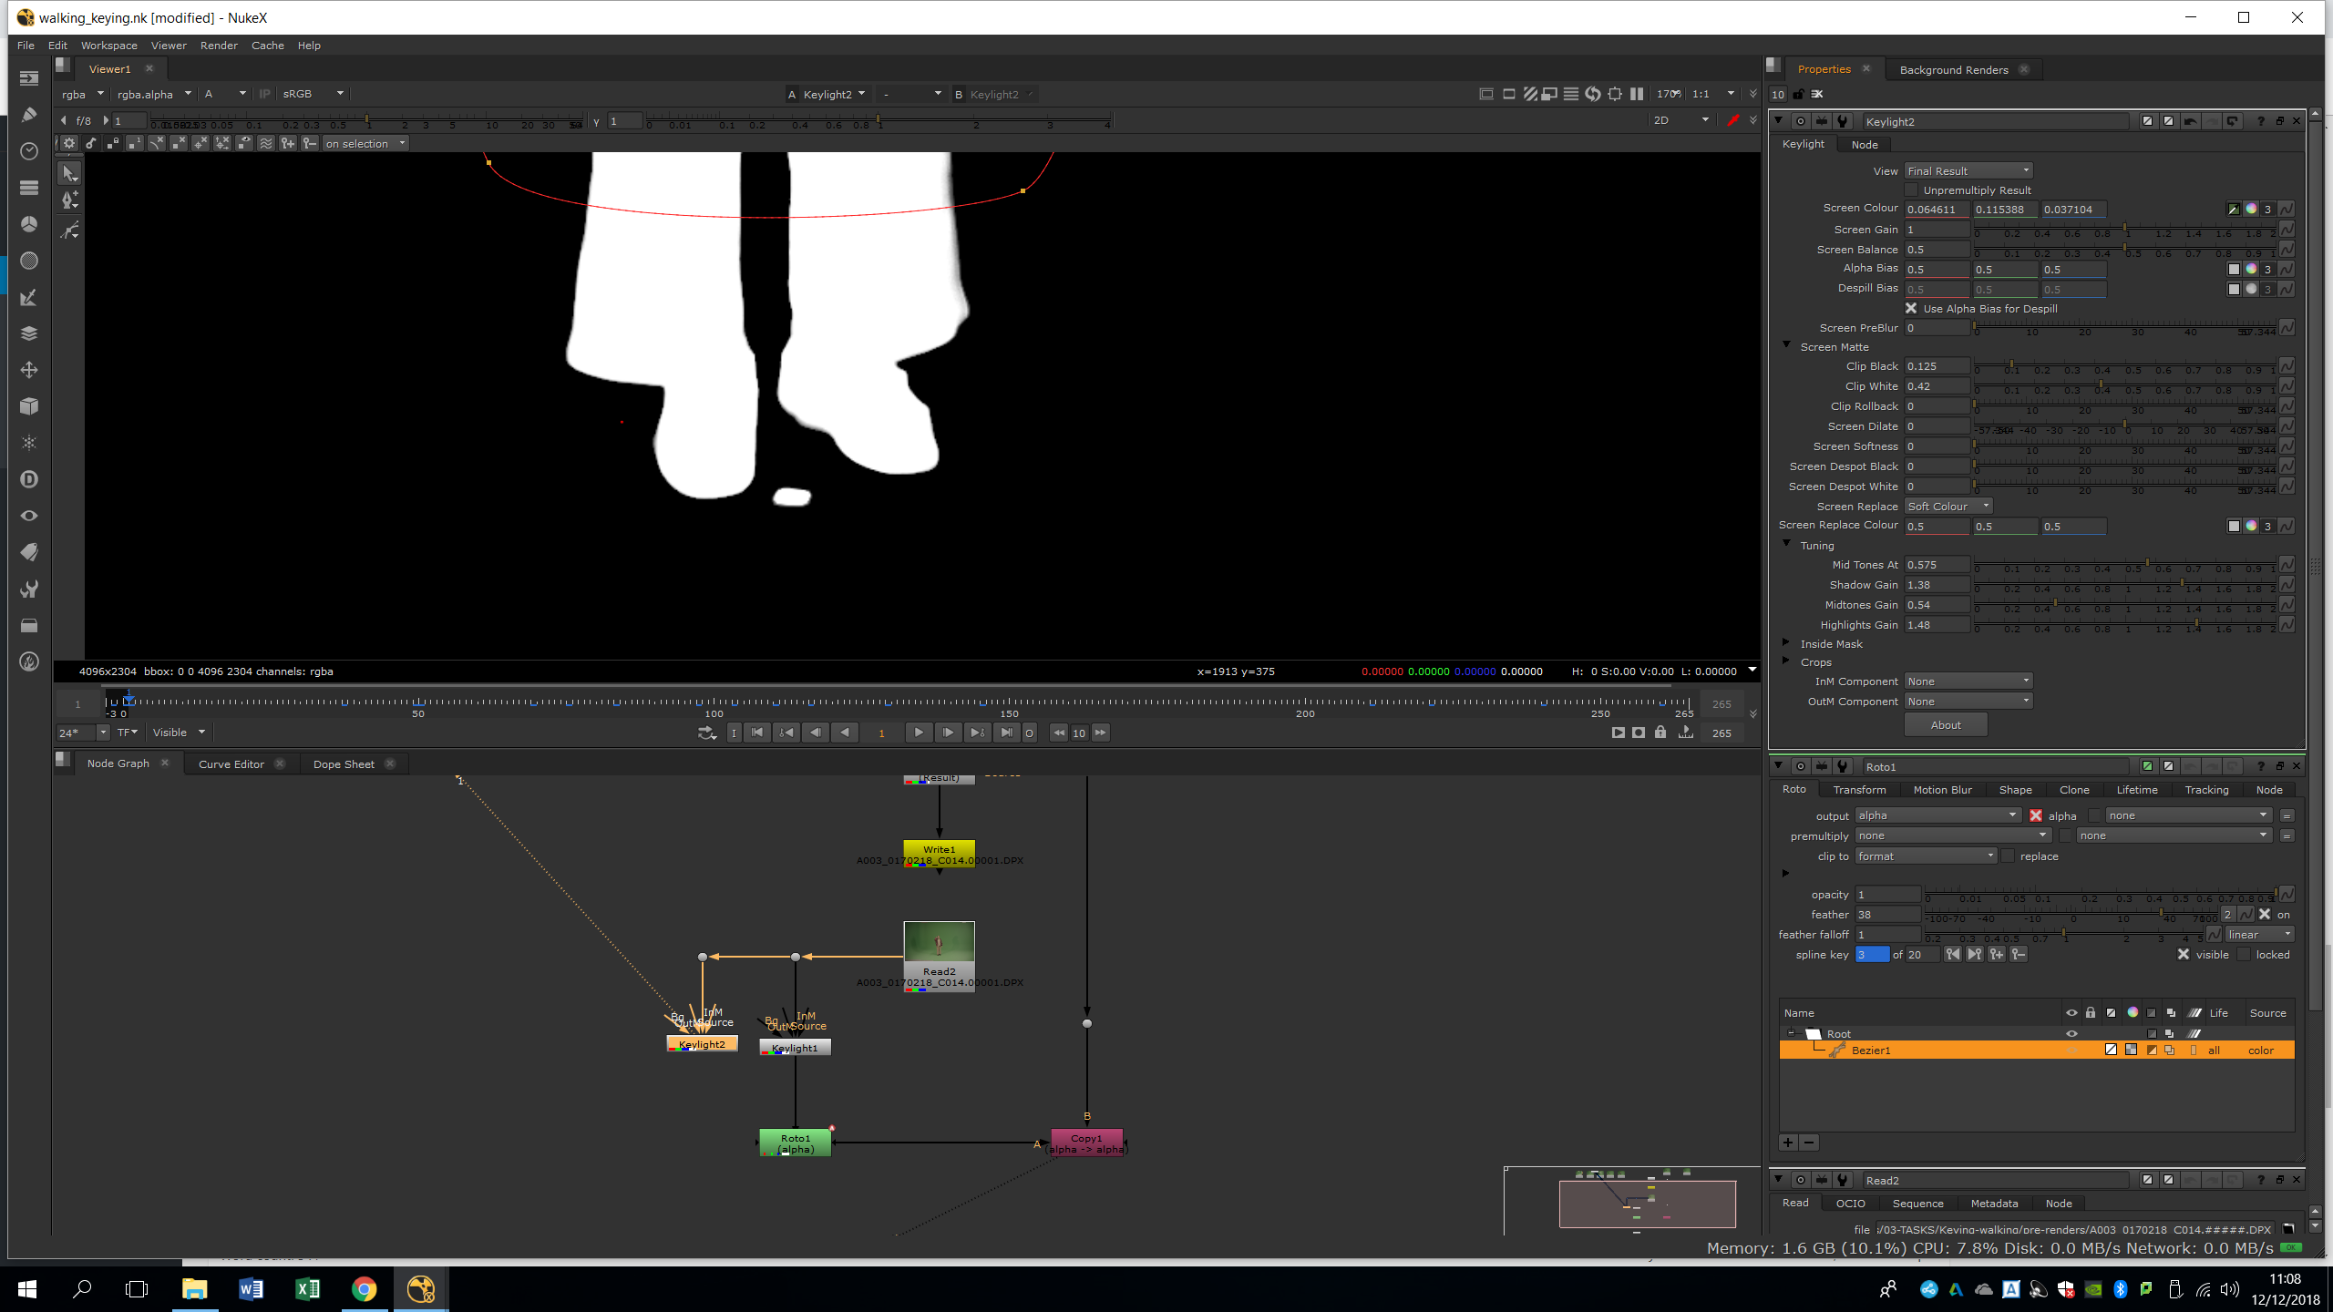
Task: Go to the first frame button
Action: point(757,733)
